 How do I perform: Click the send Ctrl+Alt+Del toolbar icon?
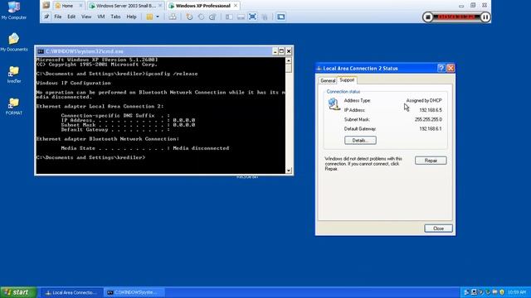click(173, 17)
